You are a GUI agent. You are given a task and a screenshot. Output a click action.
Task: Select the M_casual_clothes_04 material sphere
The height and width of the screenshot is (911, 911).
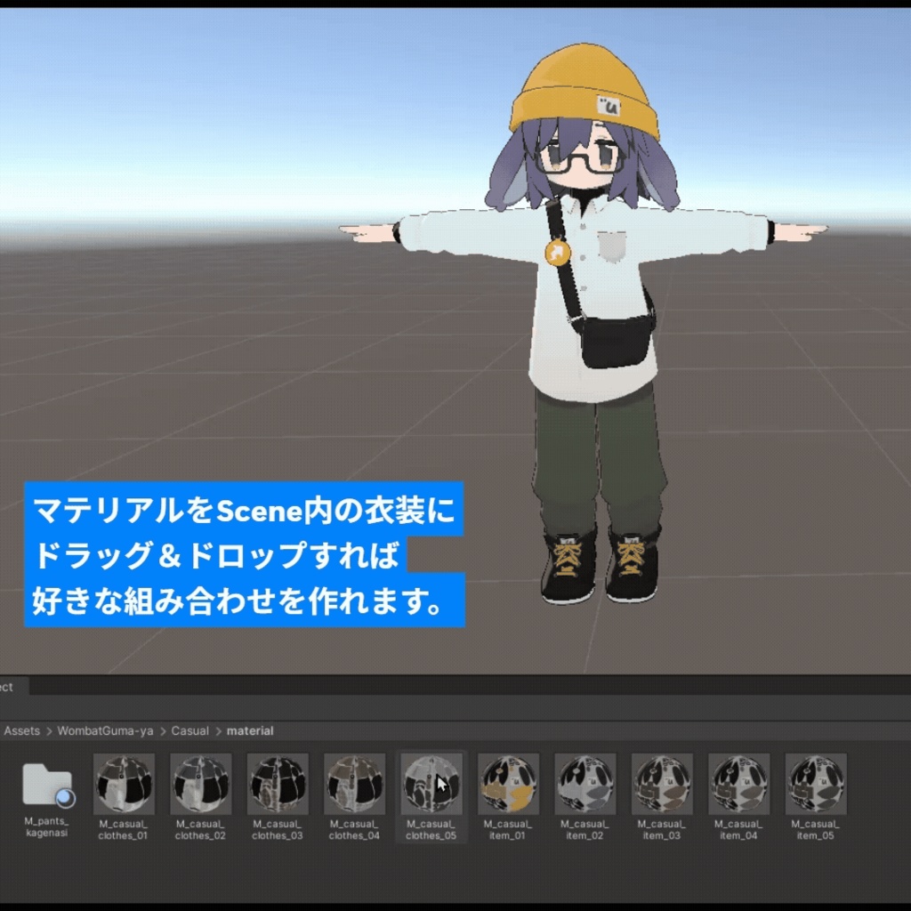pos(356,786)
